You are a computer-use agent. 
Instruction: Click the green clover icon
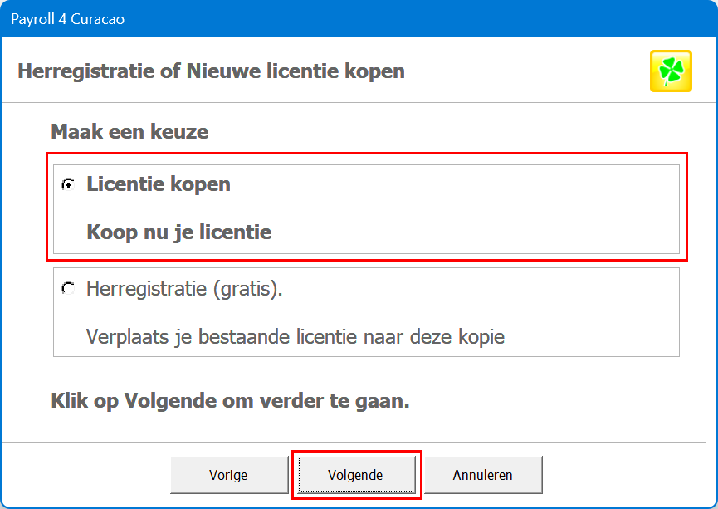(671, 71)
